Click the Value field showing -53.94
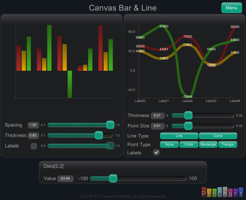 65,179
